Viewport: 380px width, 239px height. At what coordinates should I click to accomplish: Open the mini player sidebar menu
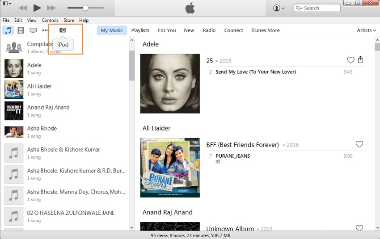(7, 4)
